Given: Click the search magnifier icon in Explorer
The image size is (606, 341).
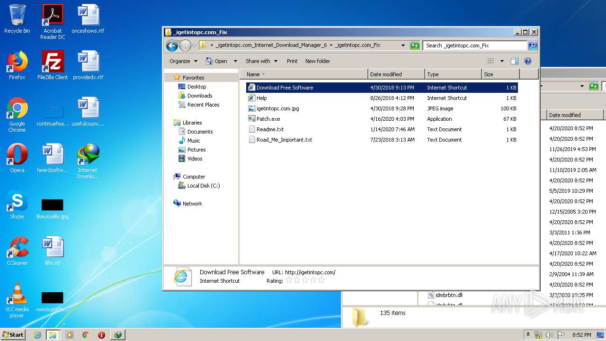Looking at the screenshot, I should tap(533, 45).
